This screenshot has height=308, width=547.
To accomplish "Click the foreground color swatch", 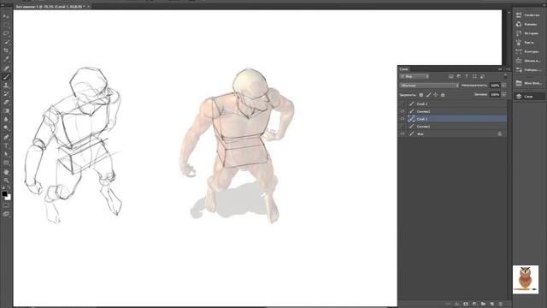I will click(4, 193).
